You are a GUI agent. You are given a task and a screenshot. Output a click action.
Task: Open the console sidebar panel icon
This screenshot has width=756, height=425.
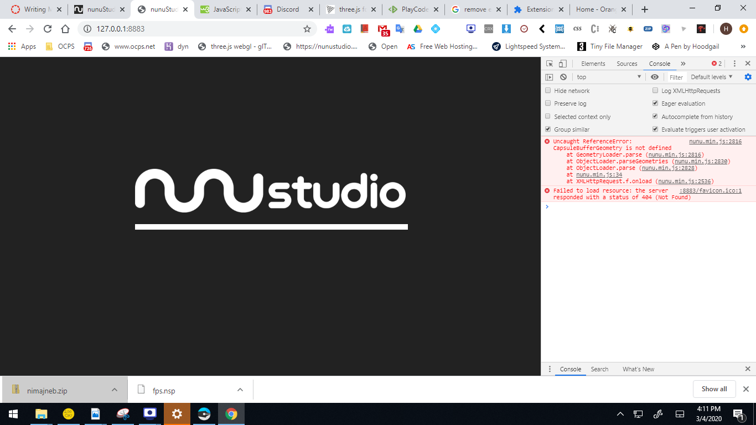tap(548, 77)
